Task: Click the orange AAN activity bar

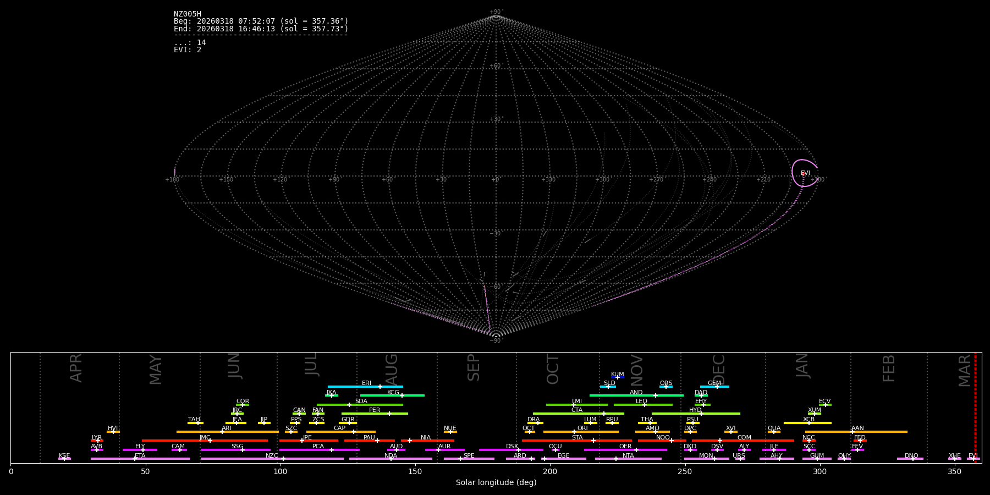Action: pyautogui.click(x=856, y=432)
